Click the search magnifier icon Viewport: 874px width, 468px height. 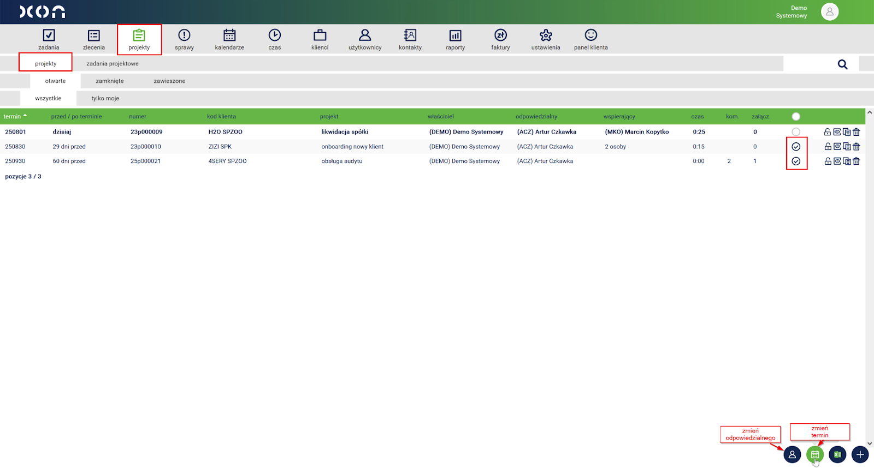coord(842,64)
